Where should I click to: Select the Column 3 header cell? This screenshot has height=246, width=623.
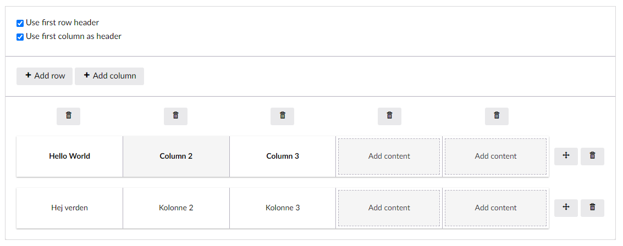click(x=283, y=156)
